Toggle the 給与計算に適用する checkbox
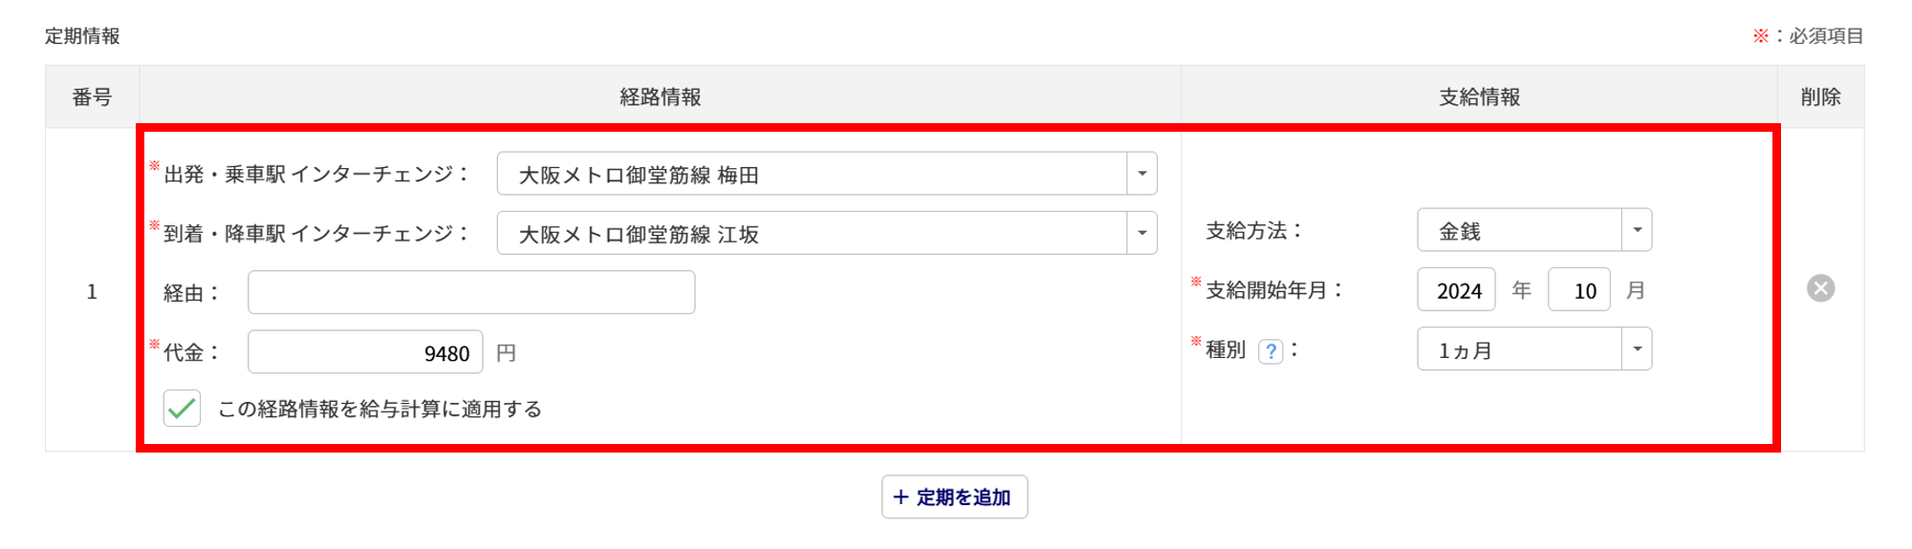The image size is (1912, 549). pyautogui.click(x=182, y=409)
